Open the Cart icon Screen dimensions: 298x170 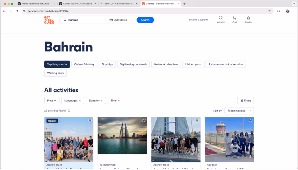[x=235, y=18]
